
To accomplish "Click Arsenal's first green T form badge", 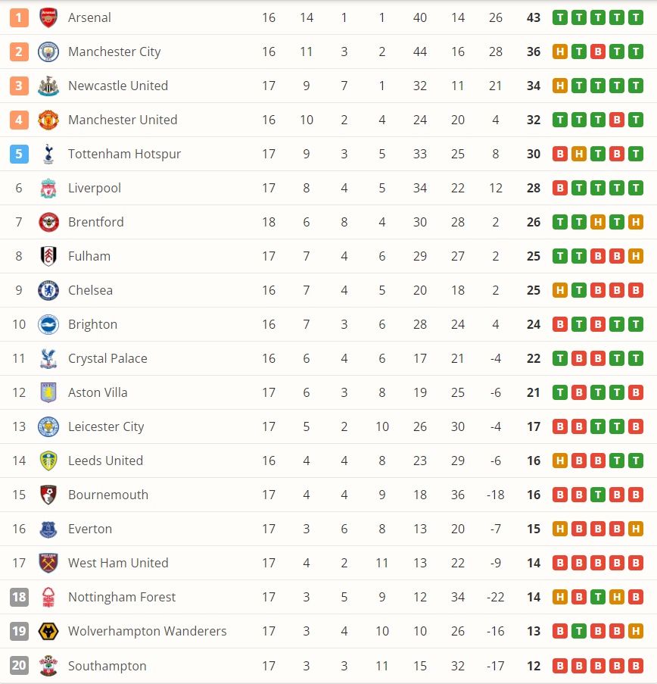I will click(560, 17).
